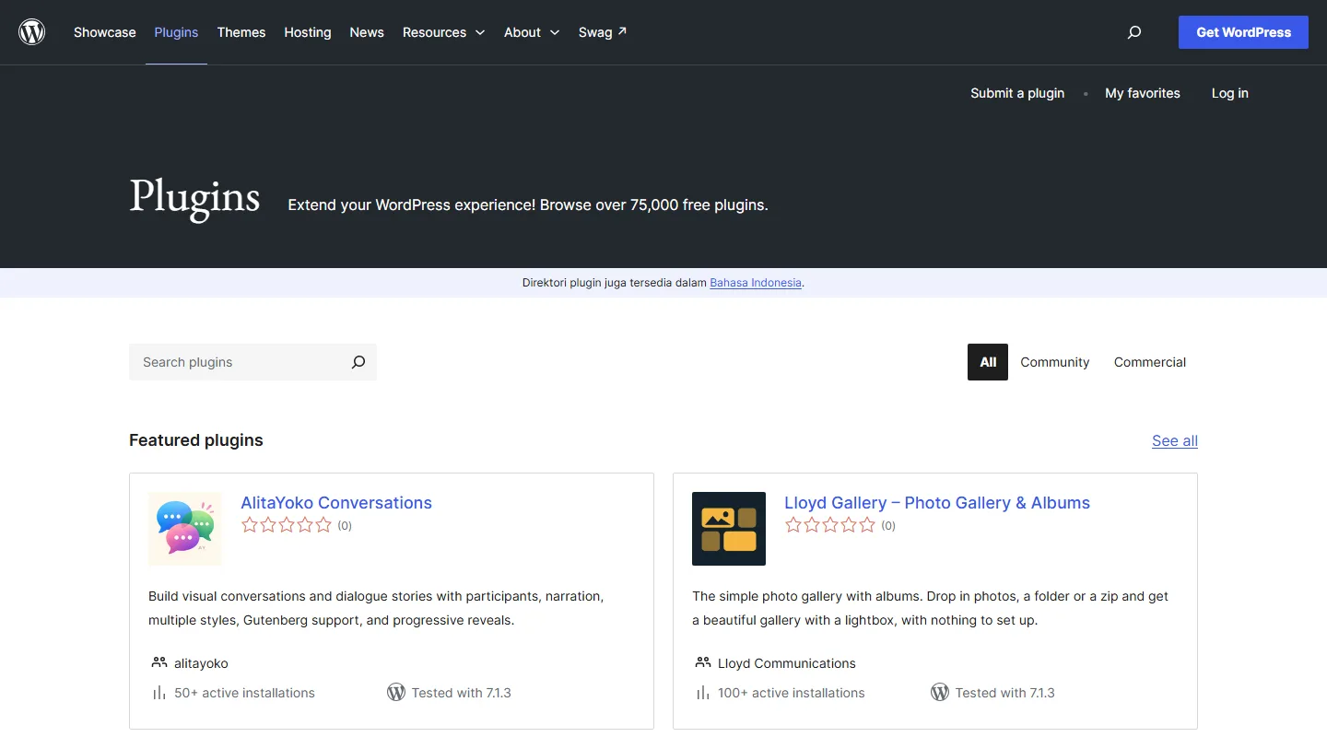
Task: Click AlitaYoko Conversations star rating
Action: [287, 525]
